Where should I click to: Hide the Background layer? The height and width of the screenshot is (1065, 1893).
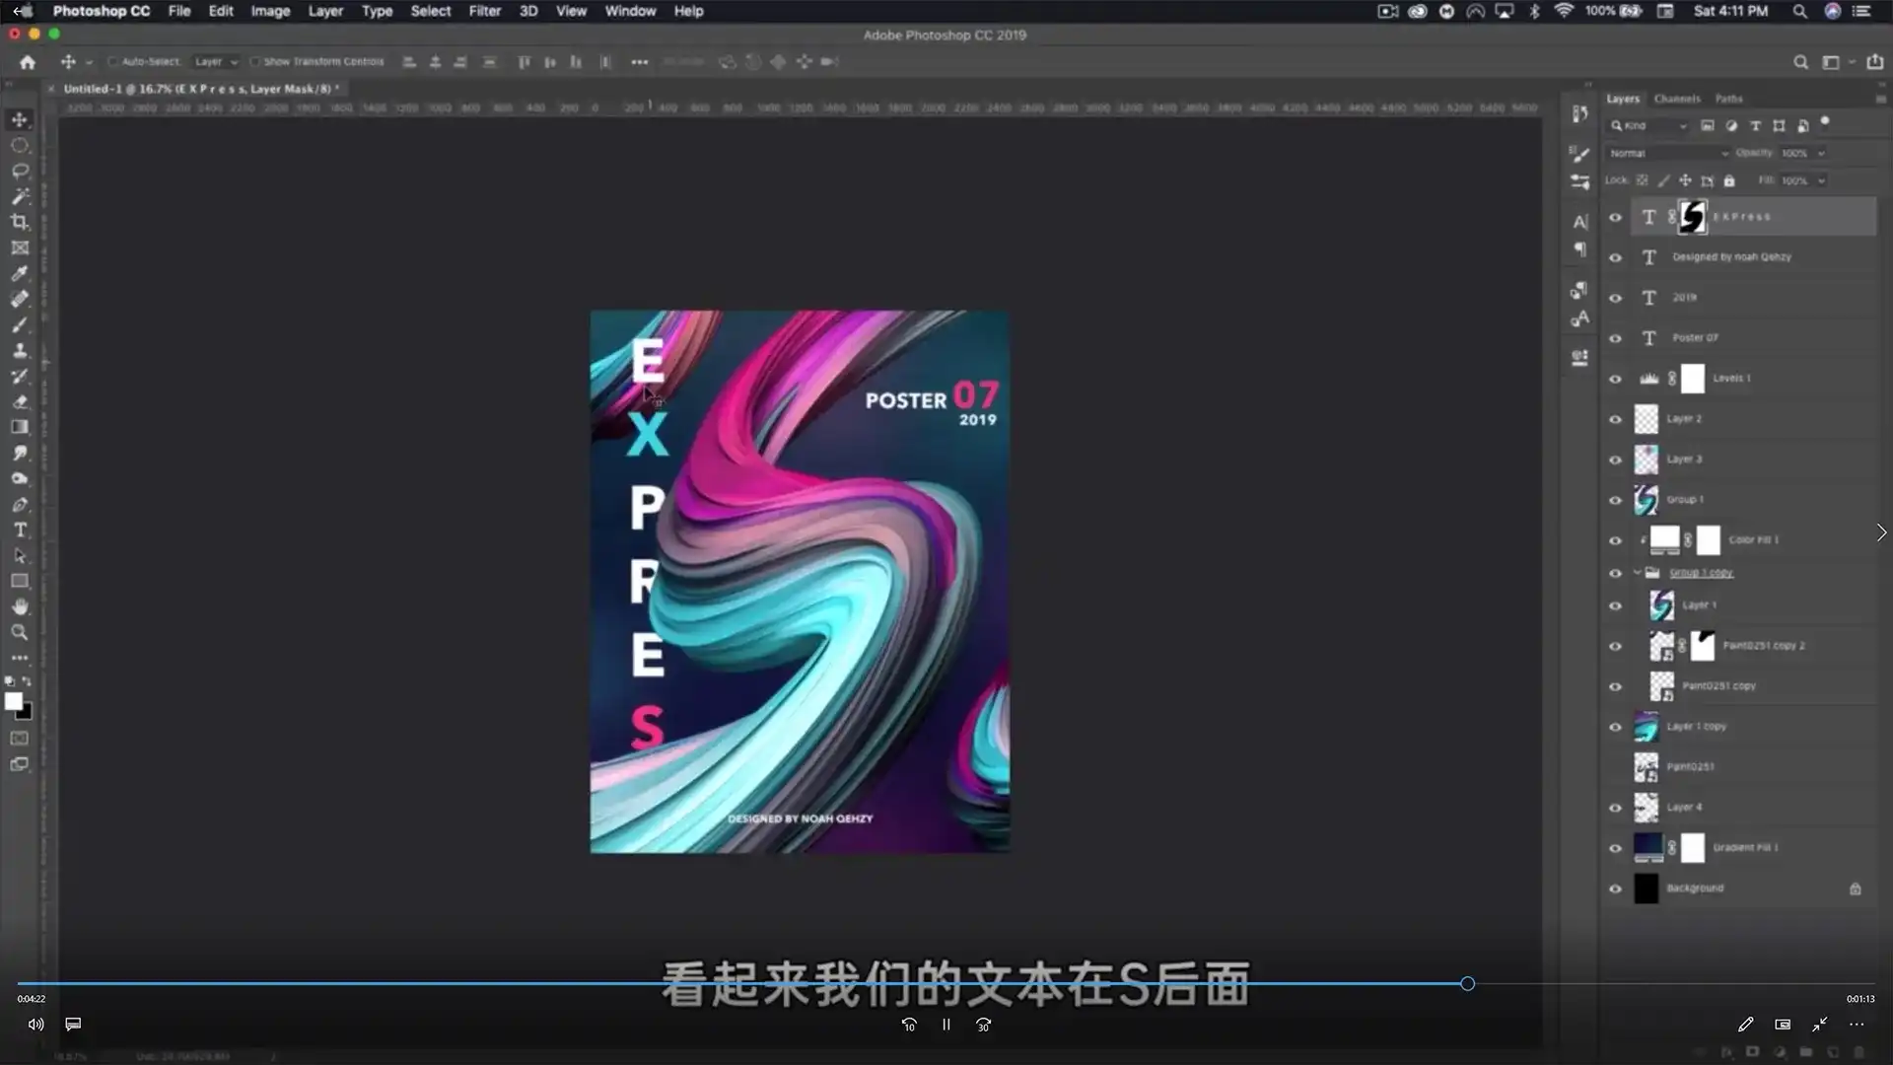point(1615,887)
